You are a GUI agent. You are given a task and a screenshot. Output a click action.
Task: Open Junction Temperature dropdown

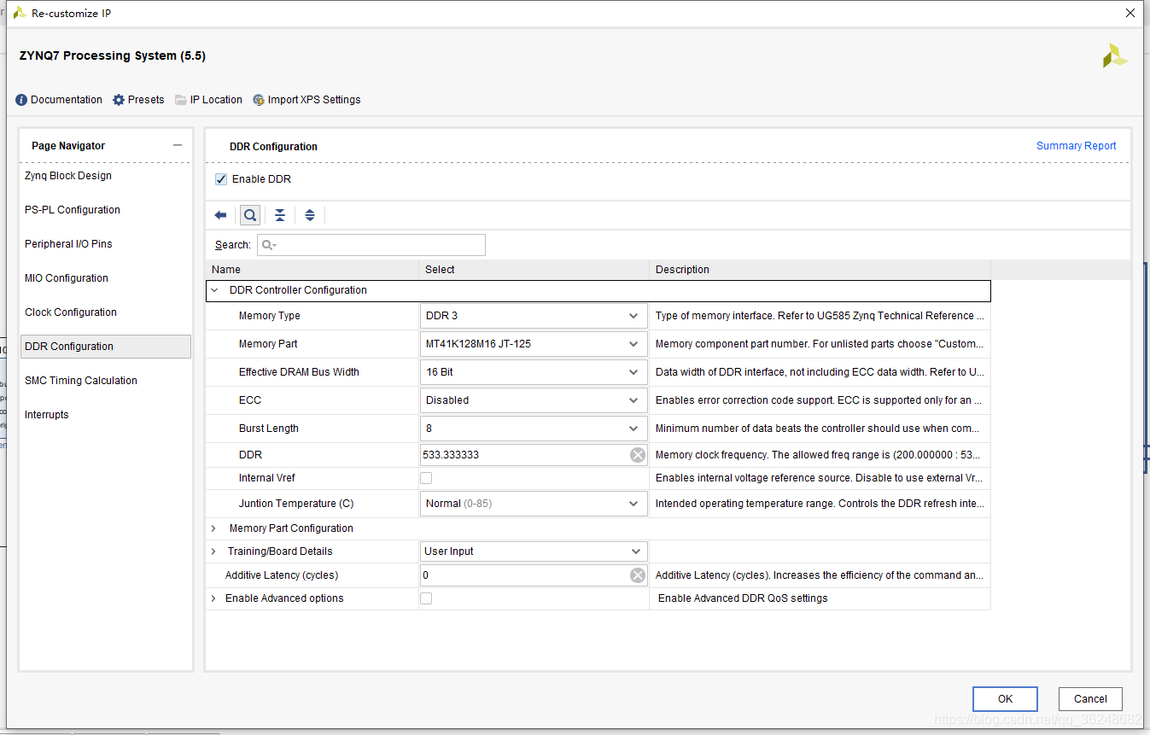534,504
